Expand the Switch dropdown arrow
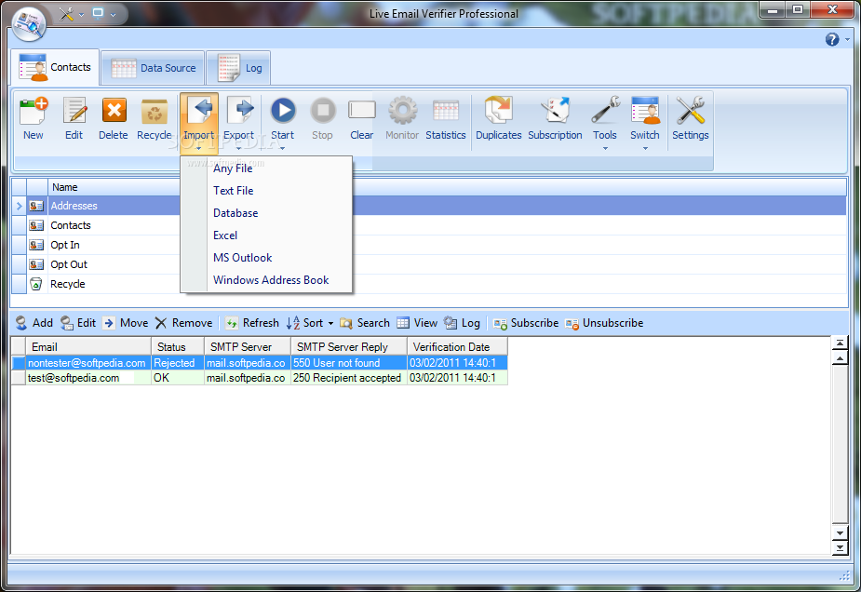 645,148
